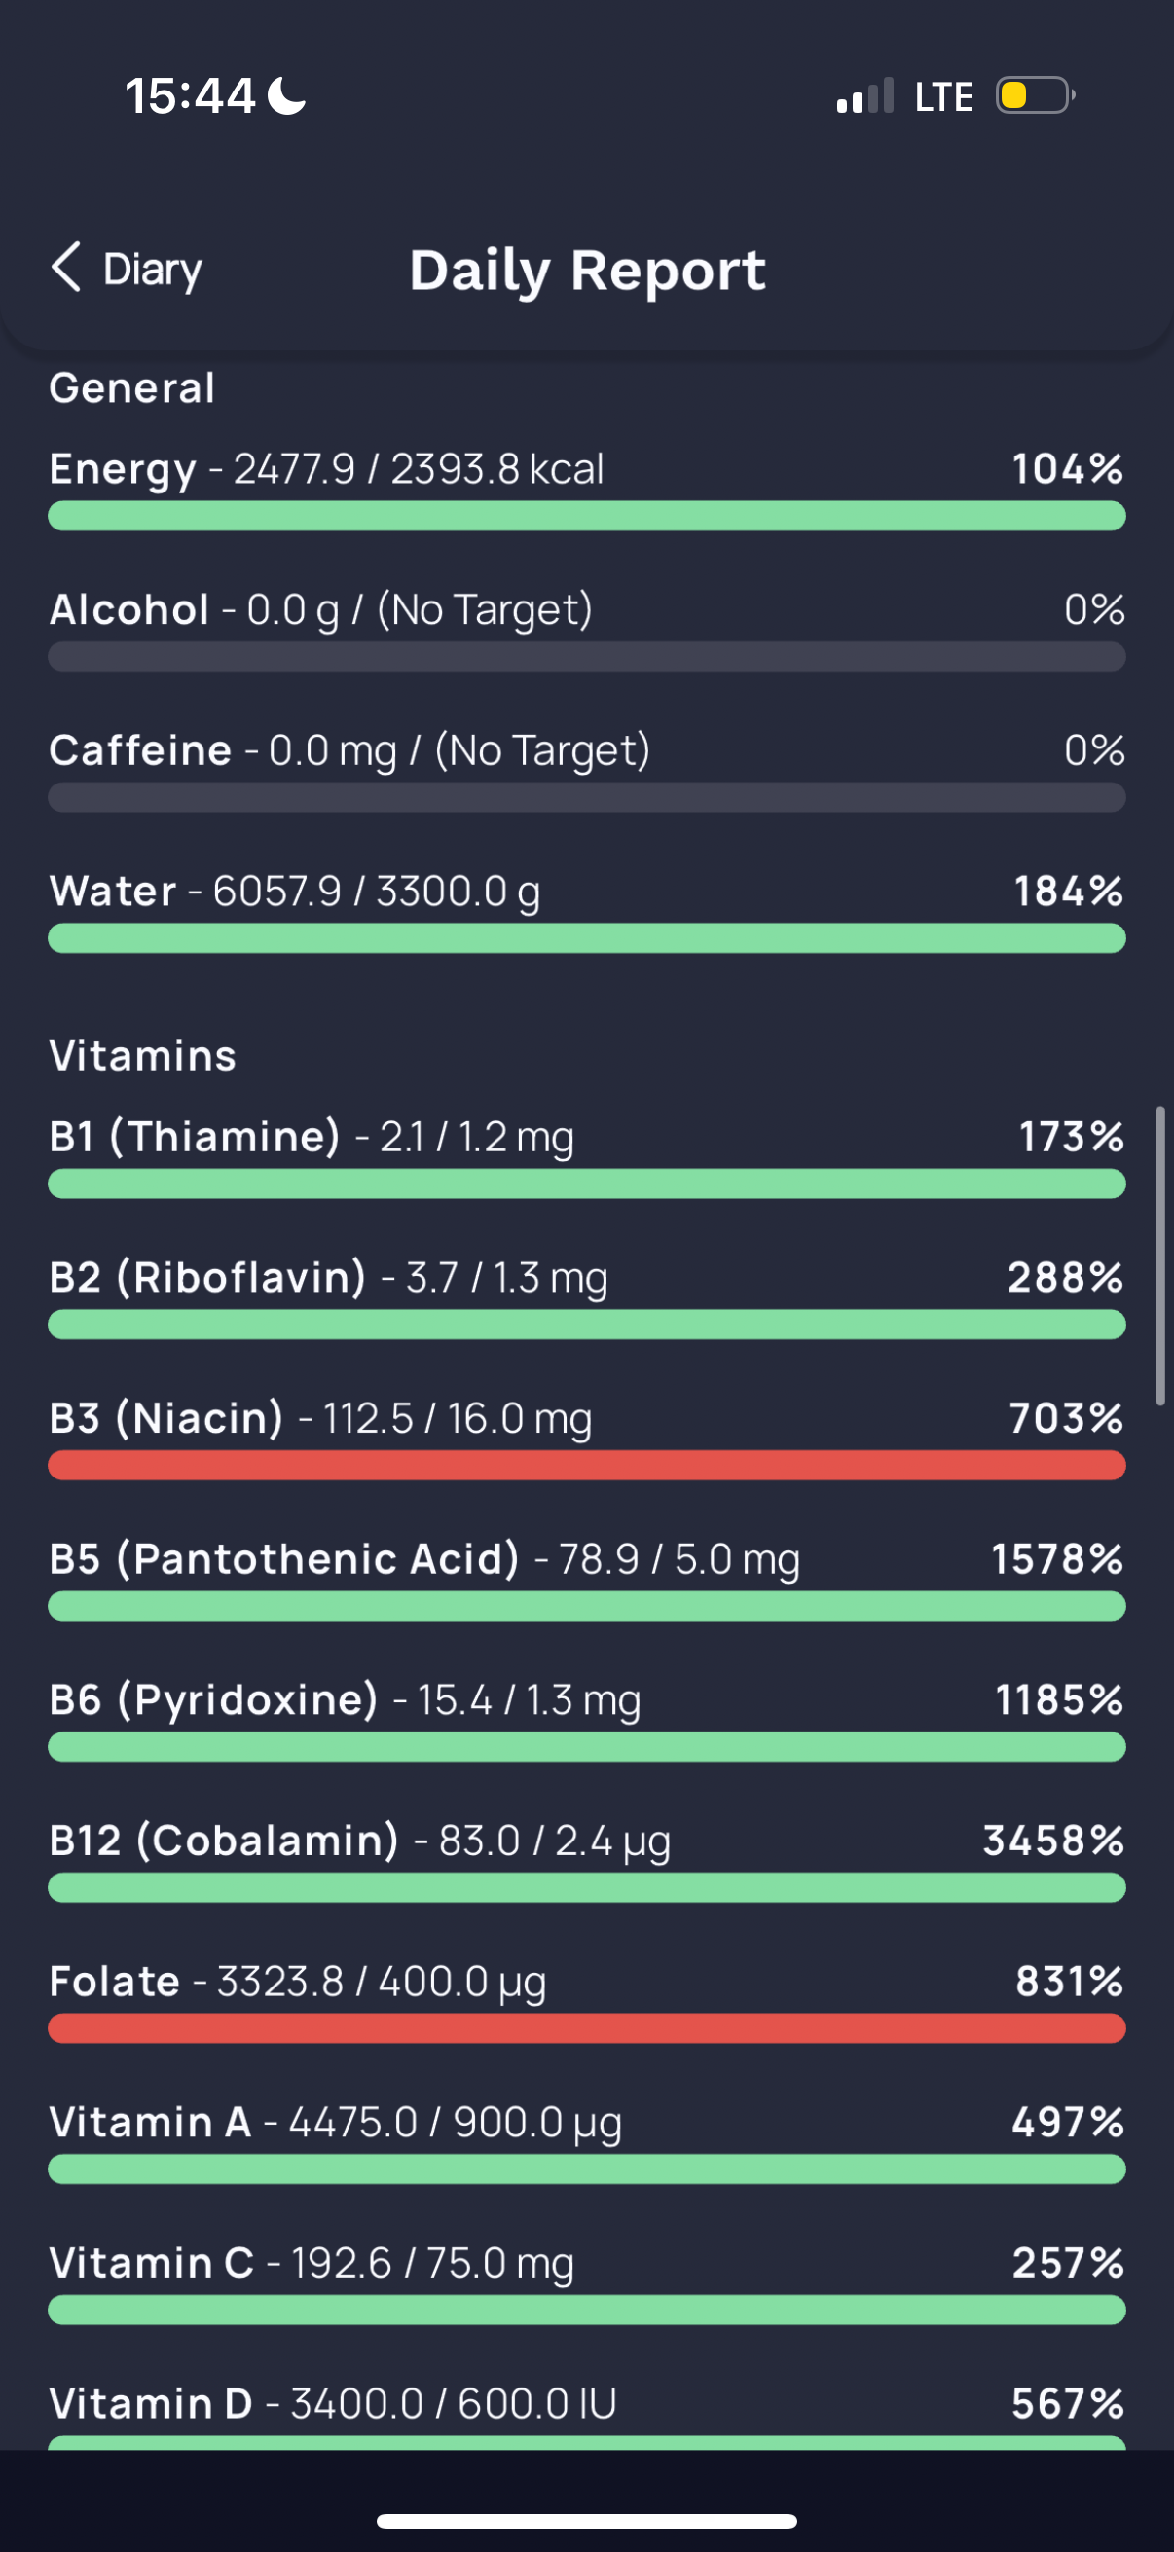The width and height of the screenshot is (1174, 2552).
Task: Tap the back chevron icon
Action: [x=65, y=268]
